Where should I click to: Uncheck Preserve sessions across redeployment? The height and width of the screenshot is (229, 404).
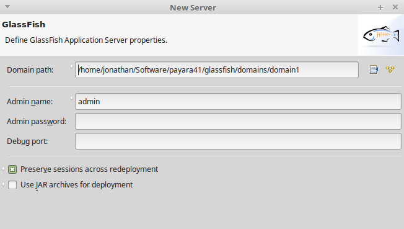coord(12,169)
